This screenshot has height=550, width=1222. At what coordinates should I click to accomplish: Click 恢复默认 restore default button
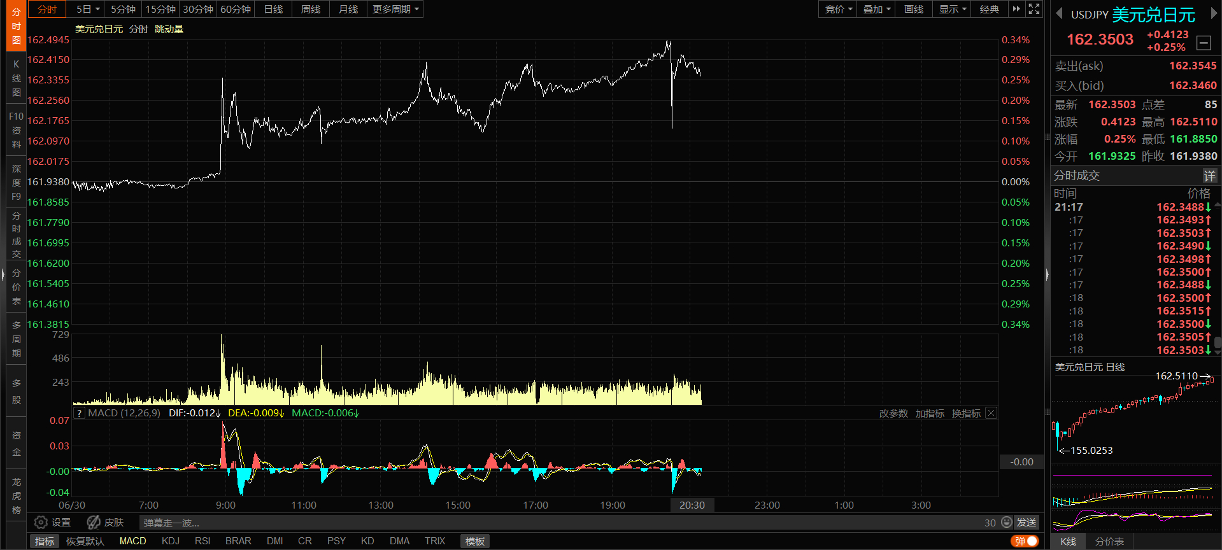[x=85, y=541]
